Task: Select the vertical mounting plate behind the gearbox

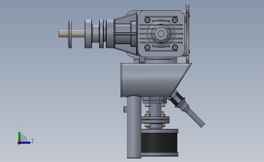Action: click(188, 34)
